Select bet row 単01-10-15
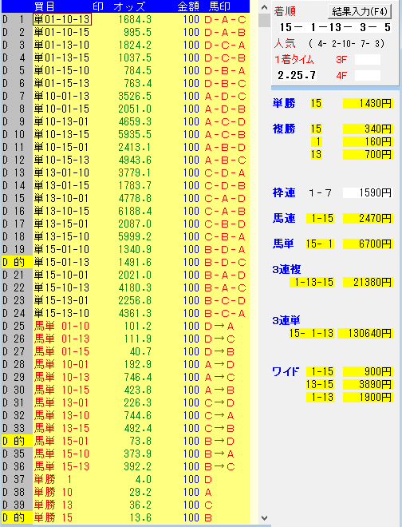Image resolution: width=402 pixels, height=527 pixels. tap(125, 32)
